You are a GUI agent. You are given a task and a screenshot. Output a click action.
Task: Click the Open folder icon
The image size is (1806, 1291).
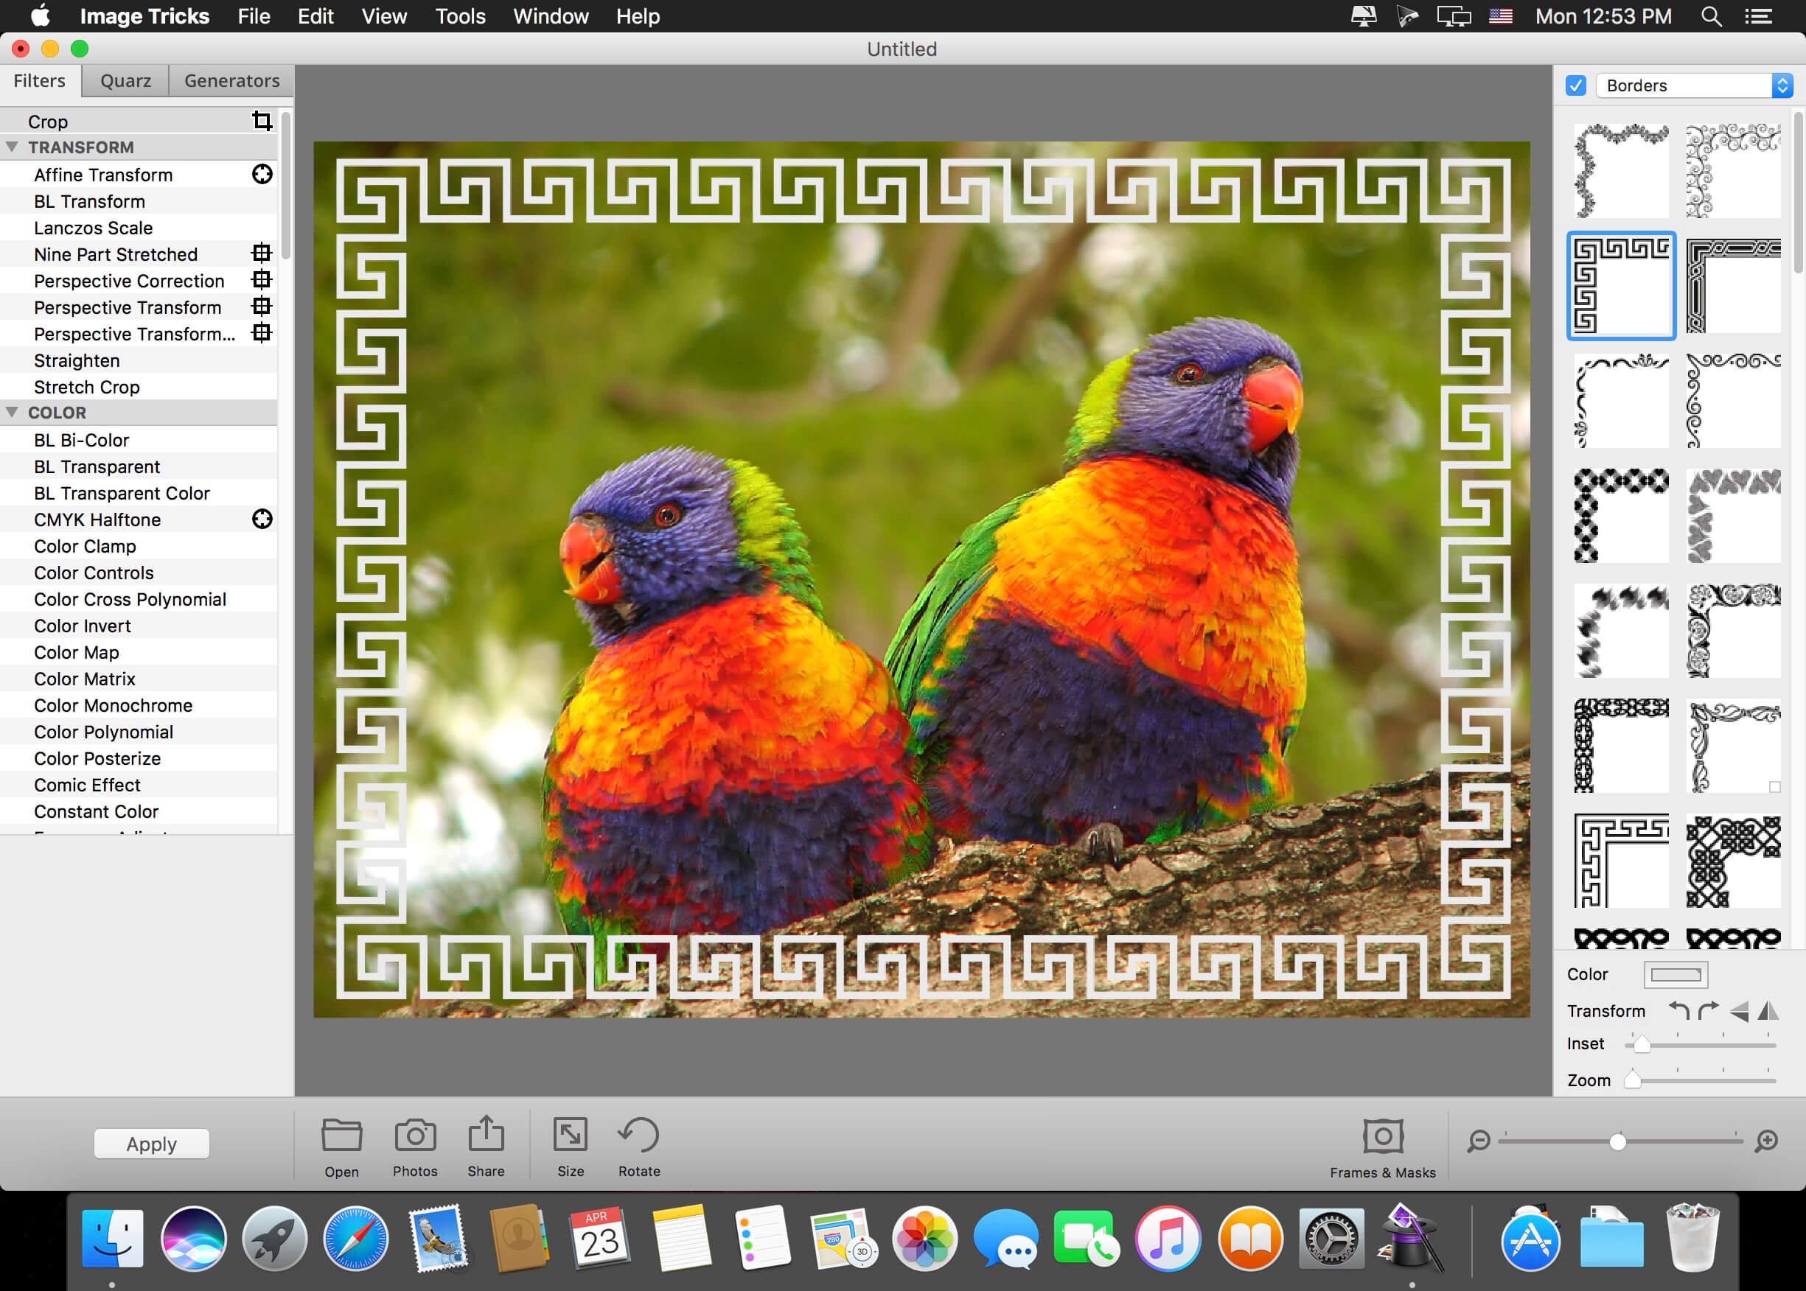[x=342, y=1136]
